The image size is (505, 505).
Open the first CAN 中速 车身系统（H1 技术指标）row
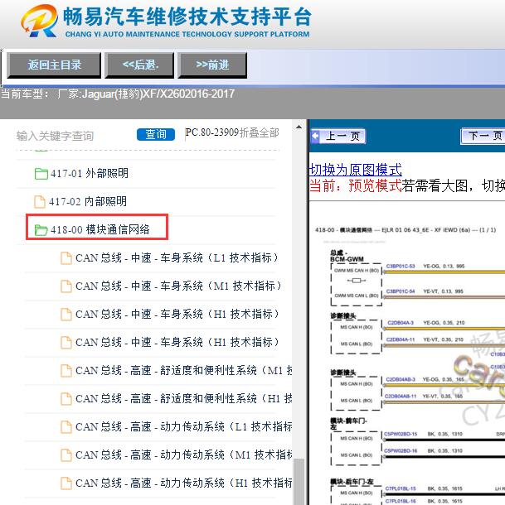pos(177,314)
